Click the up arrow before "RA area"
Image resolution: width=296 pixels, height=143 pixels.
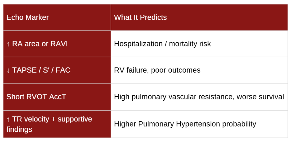8,44
